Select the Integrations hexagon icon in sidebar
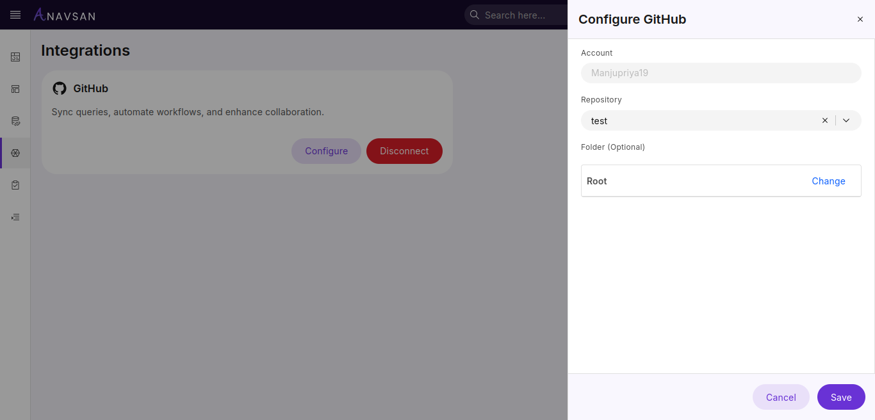 pos(15,153)
